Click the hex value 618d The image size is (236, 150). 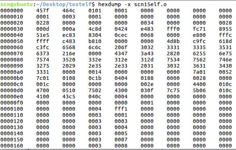225,41
